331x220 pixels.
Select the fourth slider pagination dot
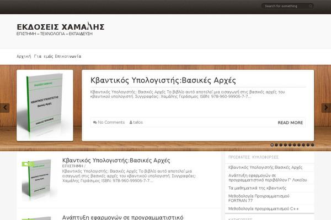coord(285,145)
